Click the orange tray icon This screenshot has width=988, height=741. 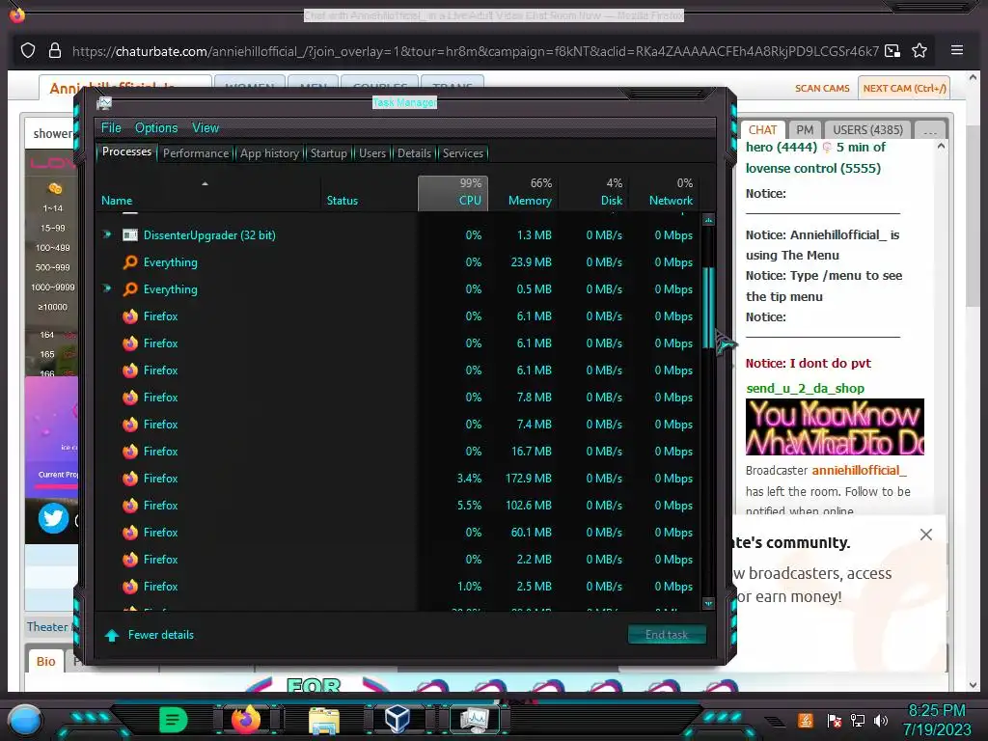point(806,720)
